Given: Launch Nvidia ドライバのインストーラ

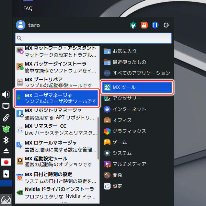Looking at the screenshot, I should (x=57, y=193).
